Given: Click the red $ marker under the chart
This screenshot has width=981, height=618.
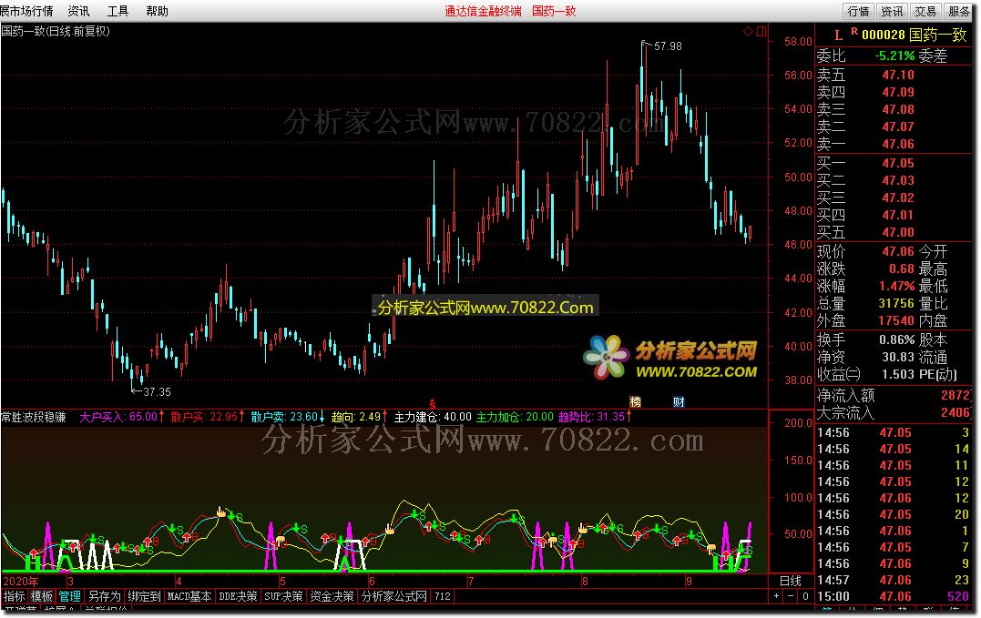Looking at the screenshot, I should click(433, 404).
